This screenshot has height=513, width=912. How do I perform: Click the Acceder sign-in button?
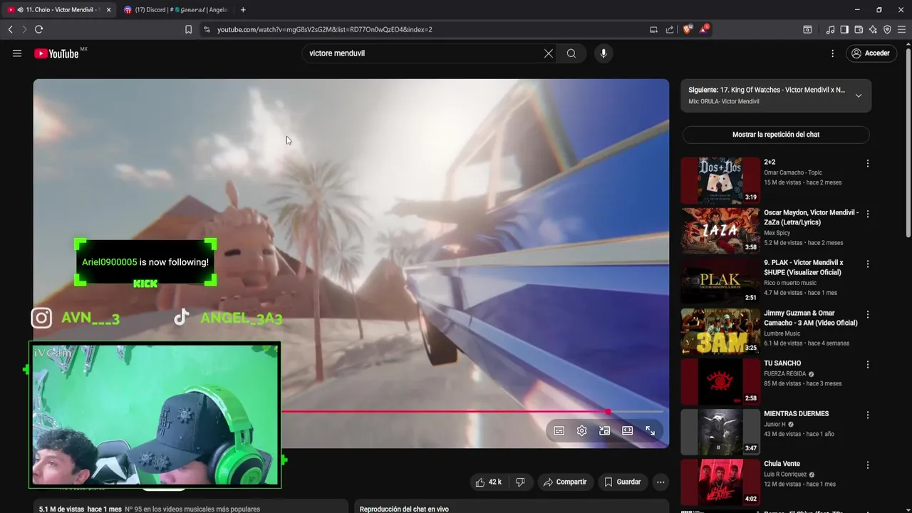(871, 53)
